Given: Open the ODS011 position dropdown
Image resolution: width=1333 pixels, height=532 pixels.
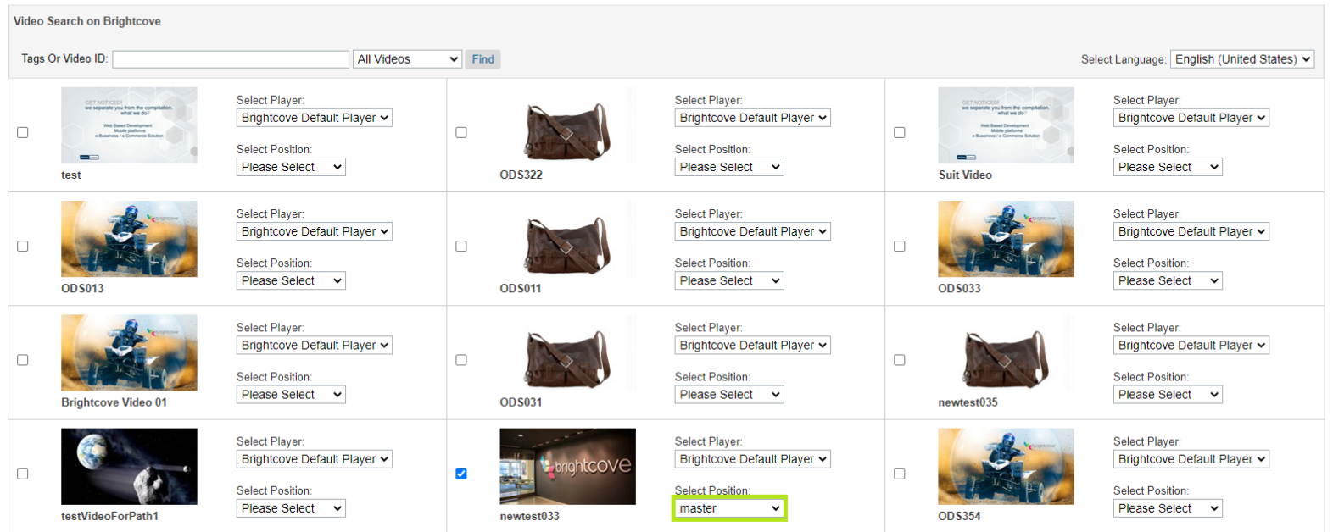Looking at the screenshot, I should point(729,280).
